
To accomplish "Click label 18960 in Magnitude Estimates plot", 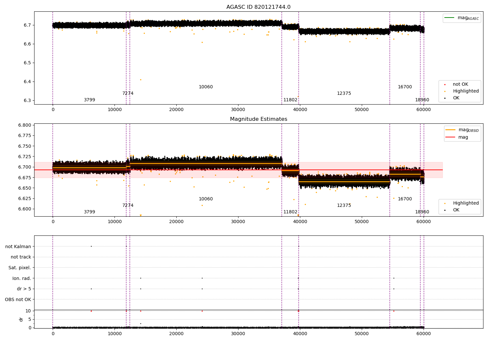I will (x=422, y=212).
